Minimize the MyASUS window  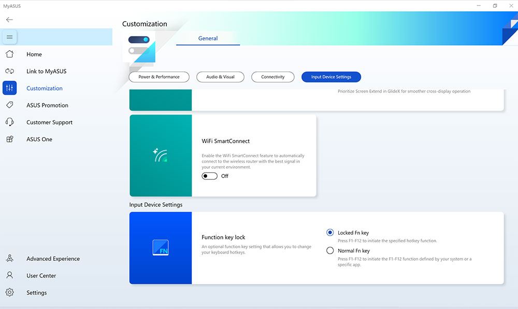click(x=479, y=6)
